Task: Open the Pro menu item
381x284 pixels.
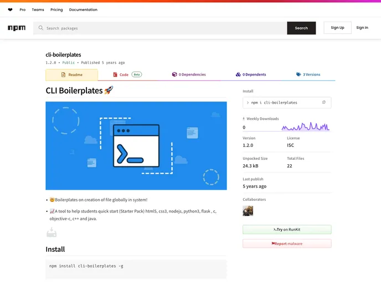Action: tap(23, 10)
